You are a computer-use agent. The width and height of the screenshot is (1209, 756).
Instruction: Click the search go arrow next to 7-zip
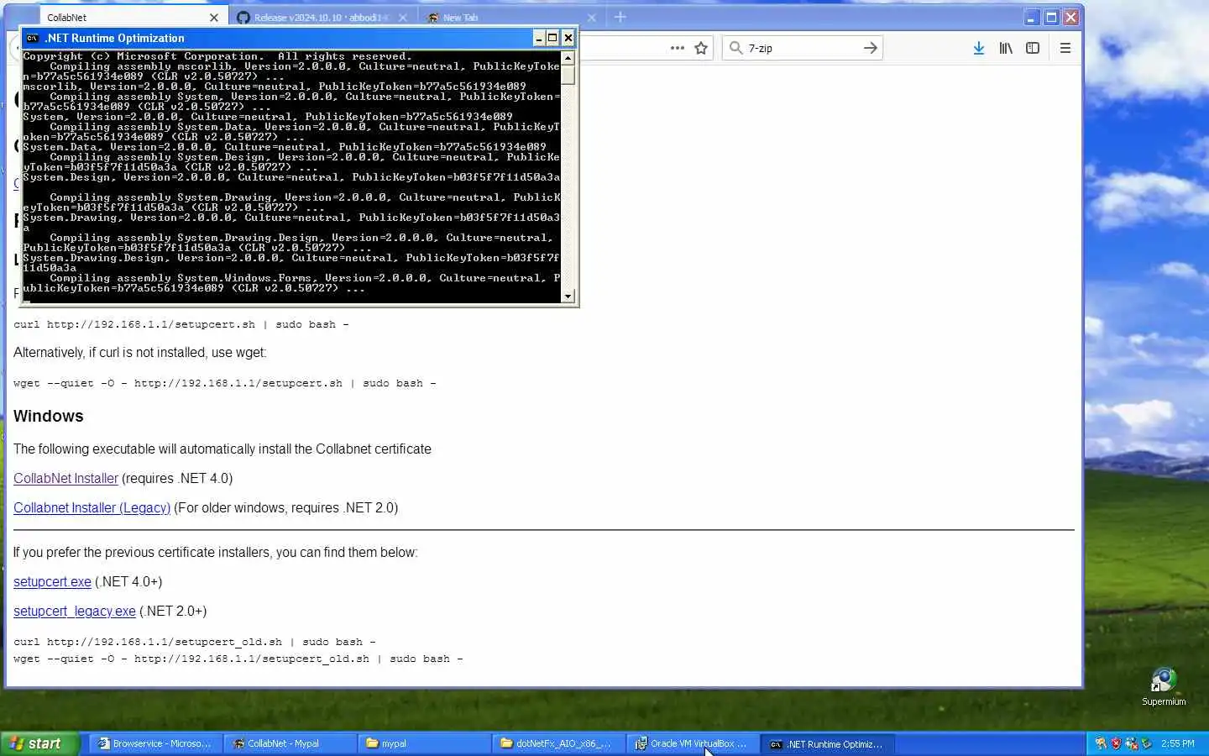point(871,49)
